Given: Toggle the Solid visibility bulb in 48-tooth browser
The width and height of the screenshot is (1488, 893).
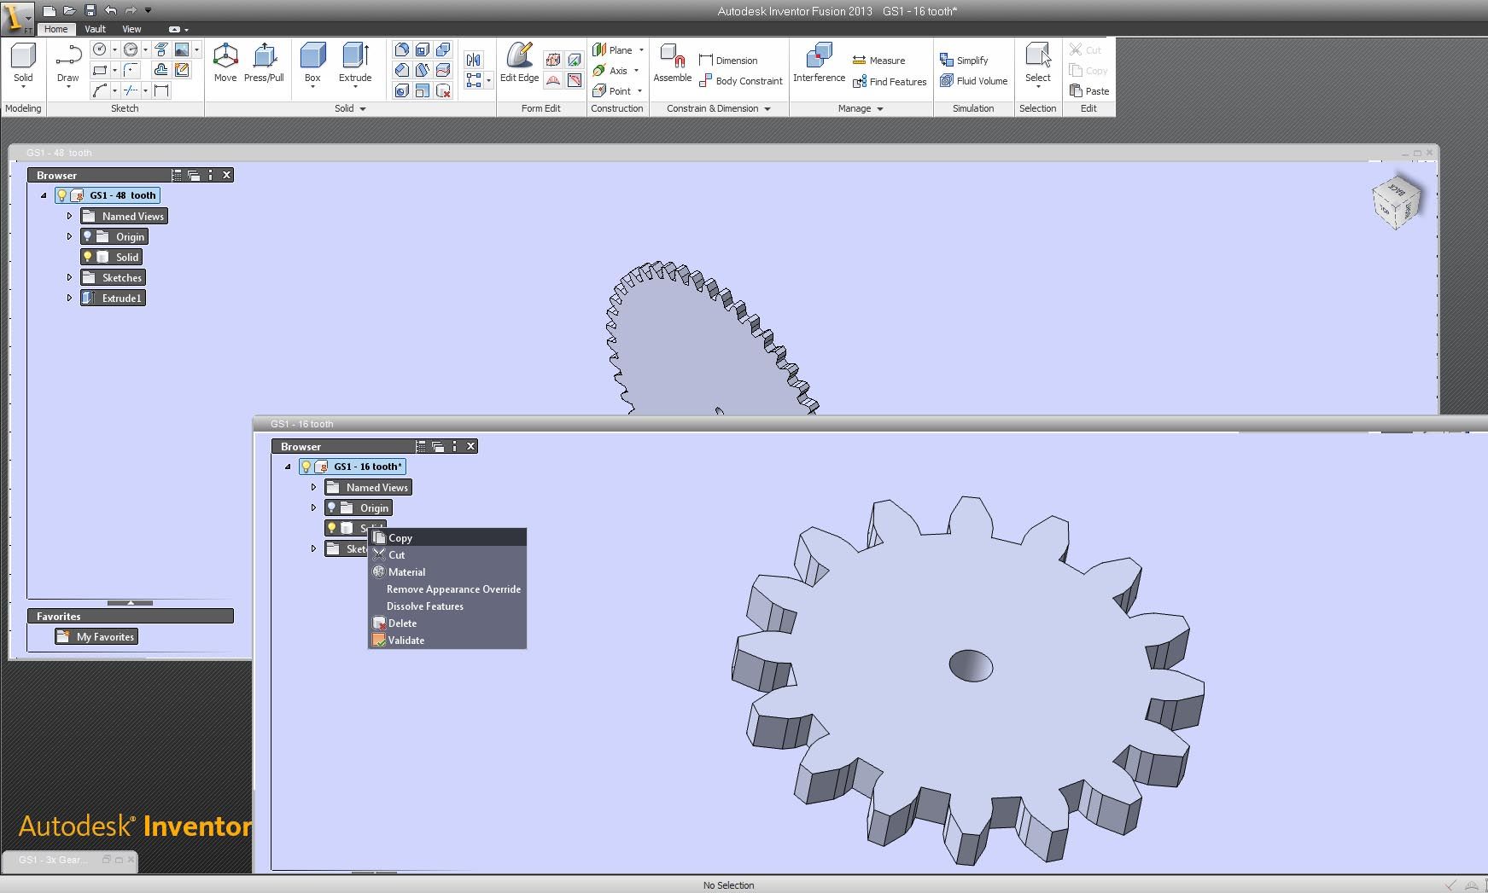Looking at the screenshot, I should tap(88, 257).
